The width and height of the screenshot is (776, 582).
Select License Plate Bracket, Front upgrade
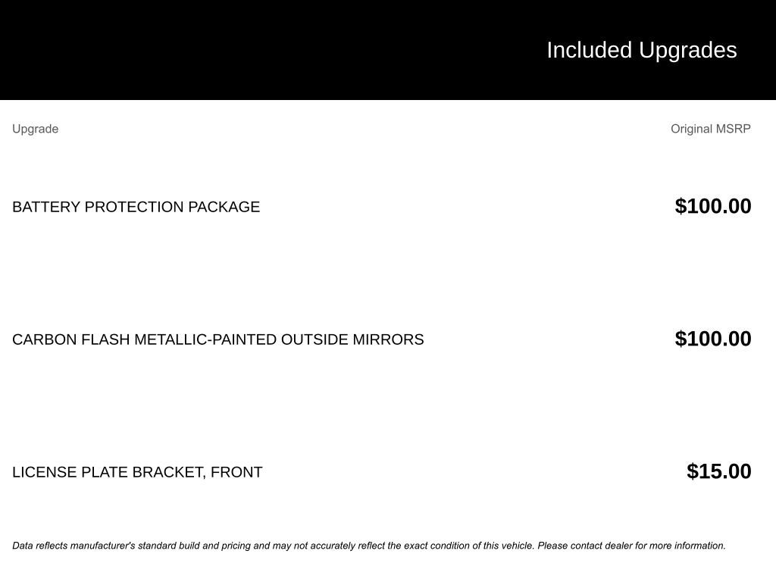pyautogui.click(x=137, y=472)
